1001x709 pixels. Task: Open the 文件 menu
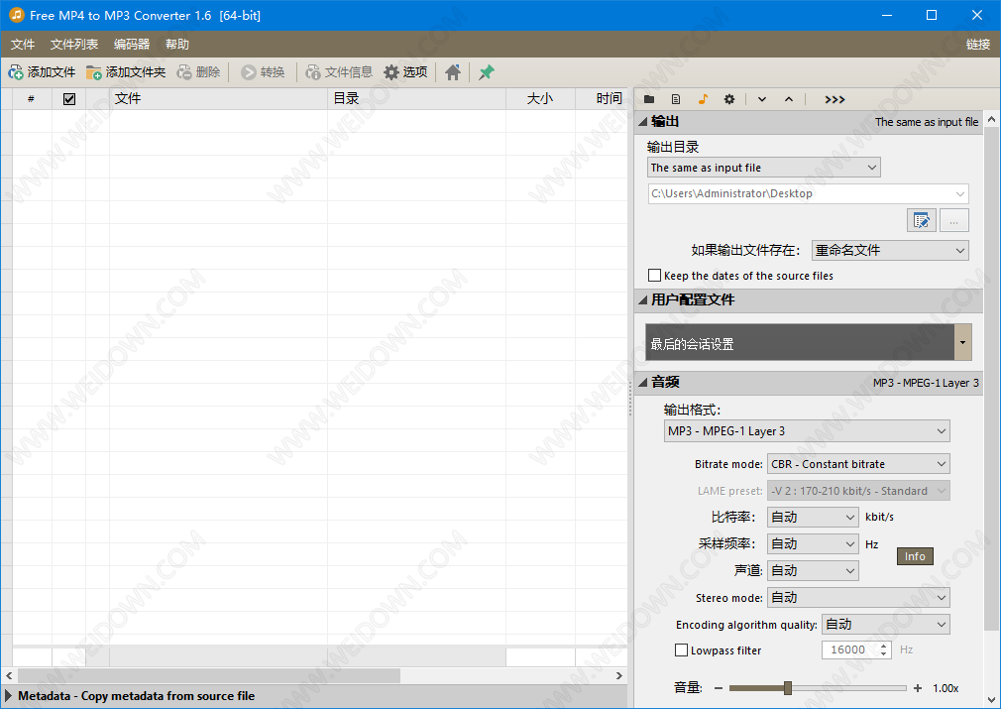tap(23, 44)
